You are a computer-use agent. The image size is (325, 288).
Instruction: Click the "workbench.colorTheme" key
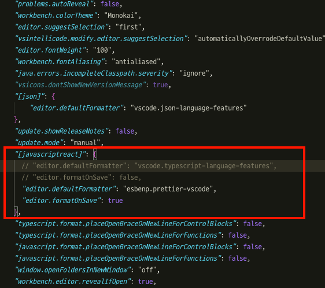[56, 16]
